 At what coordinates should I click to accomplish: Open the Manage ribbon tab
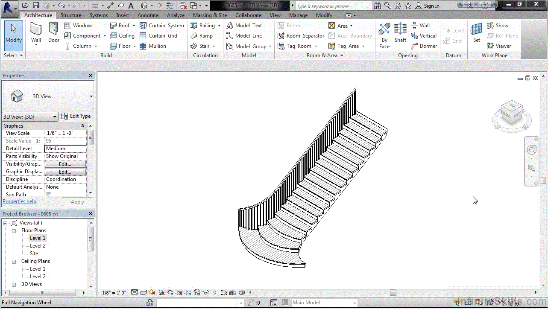coord(298,15)
